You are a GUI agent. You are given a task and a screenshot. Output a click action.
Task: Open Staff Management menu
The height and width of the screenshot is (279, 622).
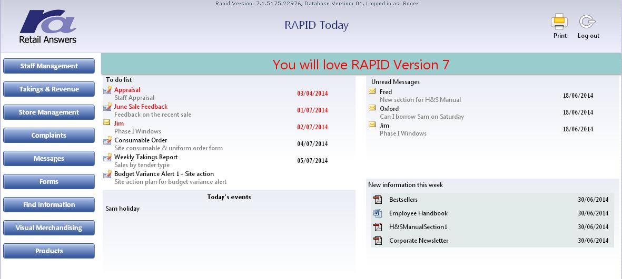49,66
